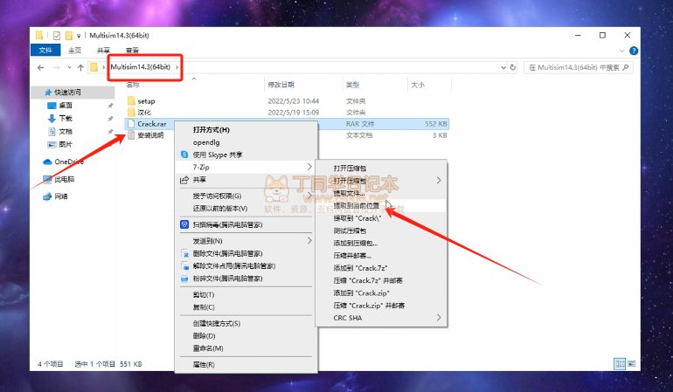
Task: Click the share icon beside 共享 menu entry
Action: [184, 180]
